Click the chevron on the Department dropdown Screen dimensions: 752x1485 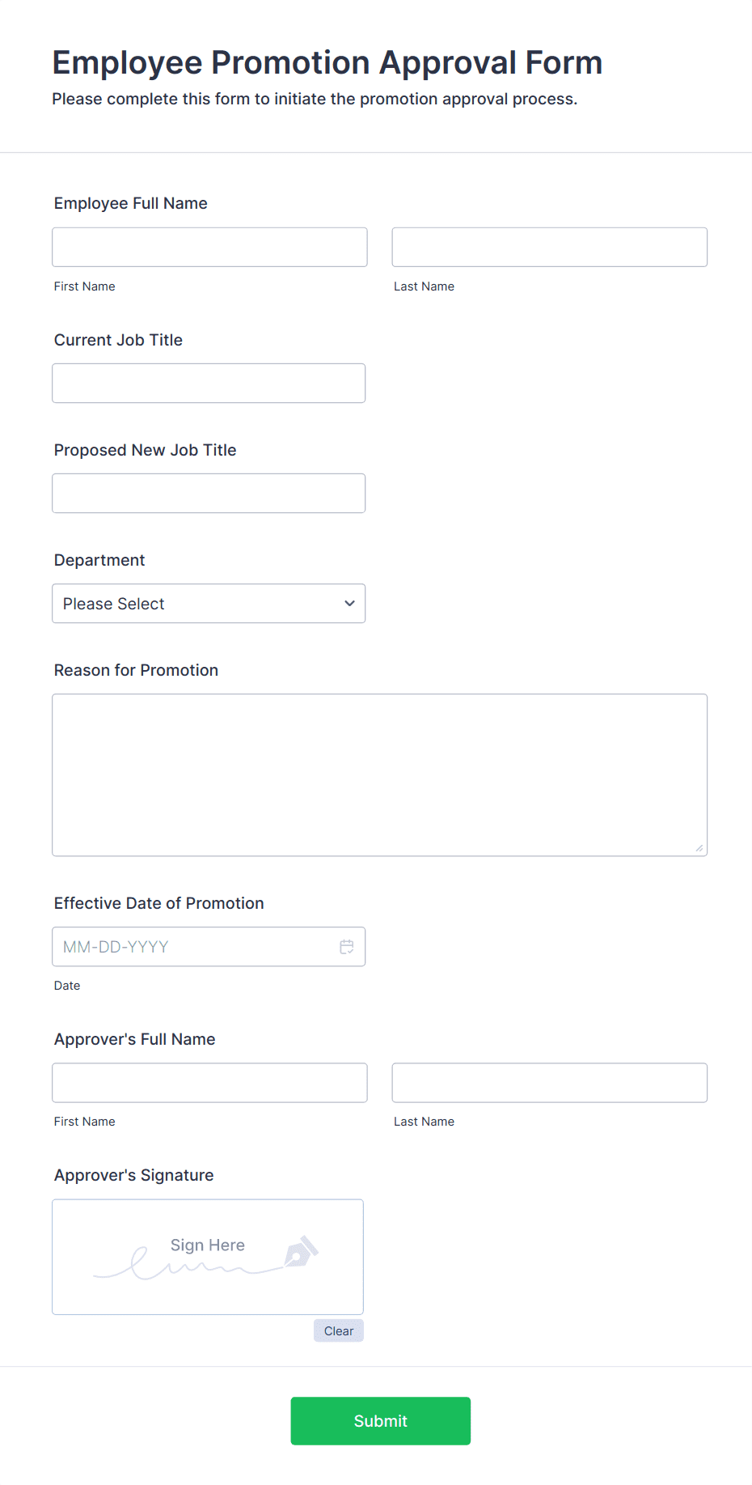pos(349,603)
